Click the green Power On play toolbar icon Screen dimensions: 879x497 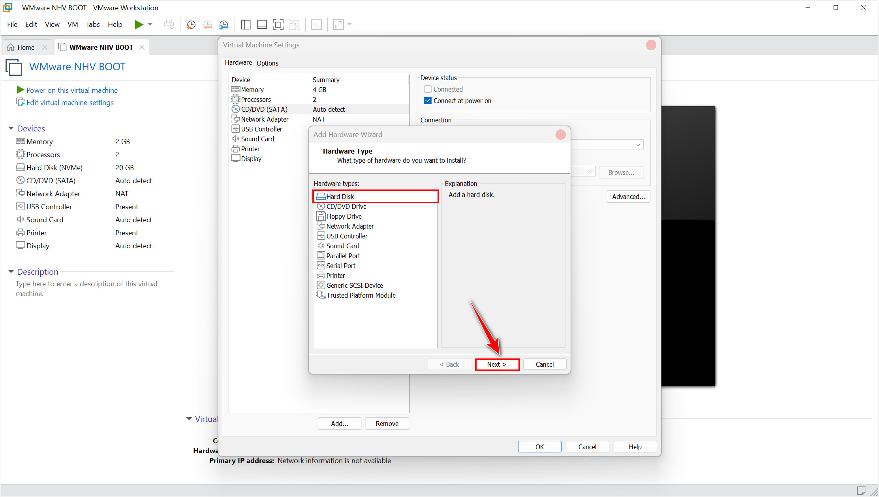point(139,24)
